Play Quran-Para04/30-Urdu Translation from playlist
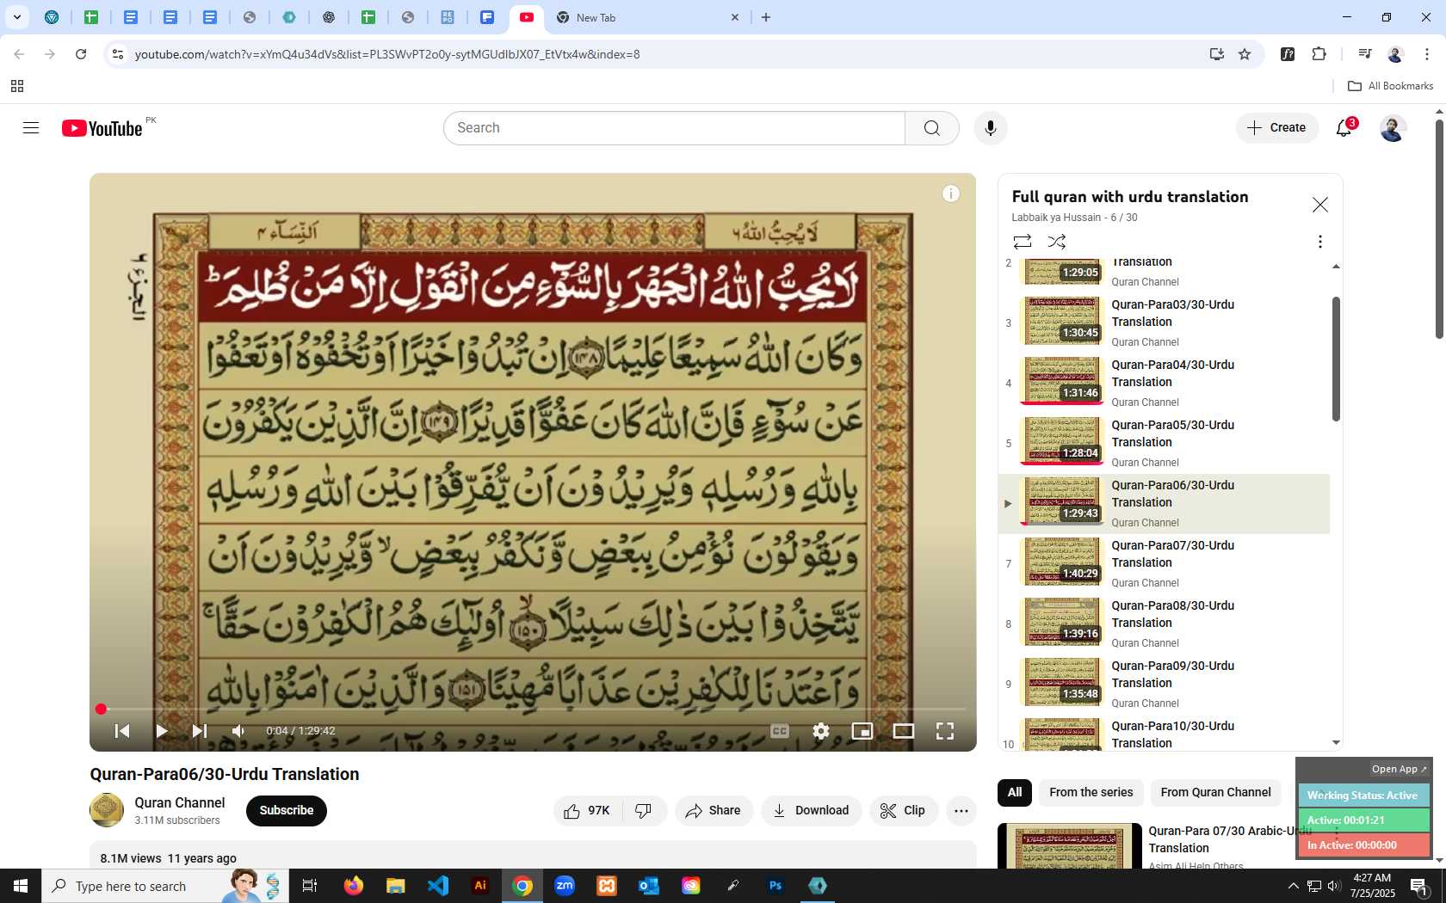Screen dimensions: 1446x903 pos(1164,384)
